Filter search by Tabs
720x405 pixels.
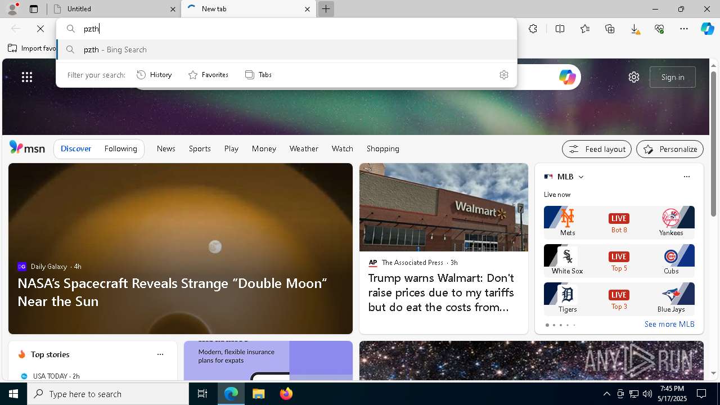point(258,75)
